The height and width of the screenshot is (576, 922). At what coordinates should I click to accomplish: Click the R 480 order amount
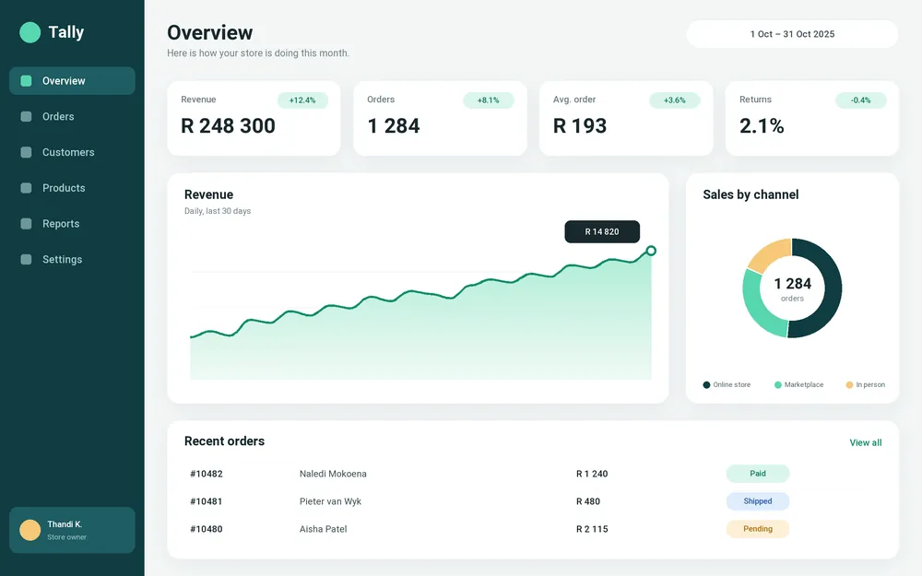(588, 501)
